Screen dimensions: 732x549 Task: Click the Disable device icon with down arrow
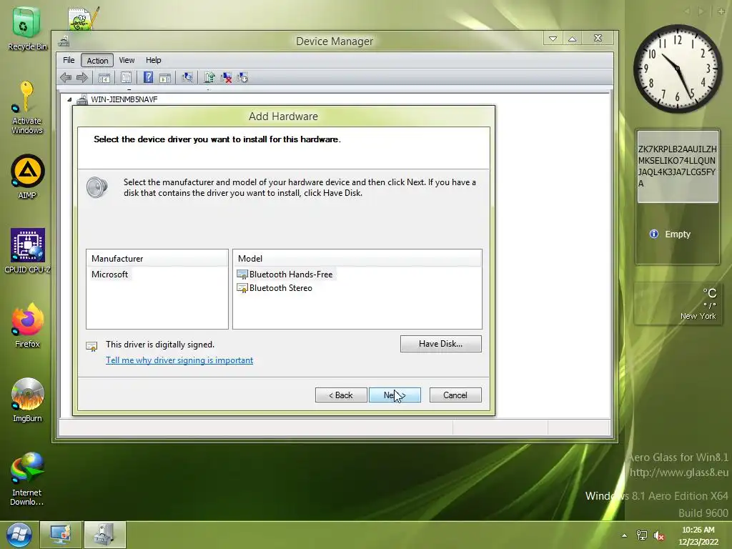[x=243, y=77]
